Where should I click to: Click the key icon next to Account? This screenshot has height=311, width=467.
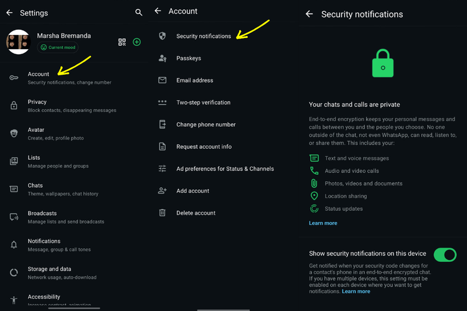coord(14,78)
